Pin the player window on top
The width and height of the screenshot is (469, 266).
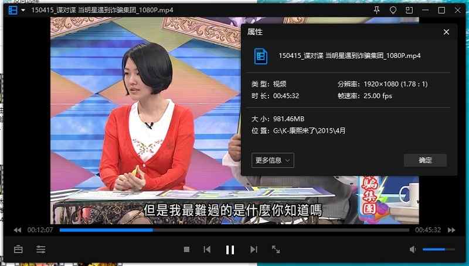tap(376, 11)
